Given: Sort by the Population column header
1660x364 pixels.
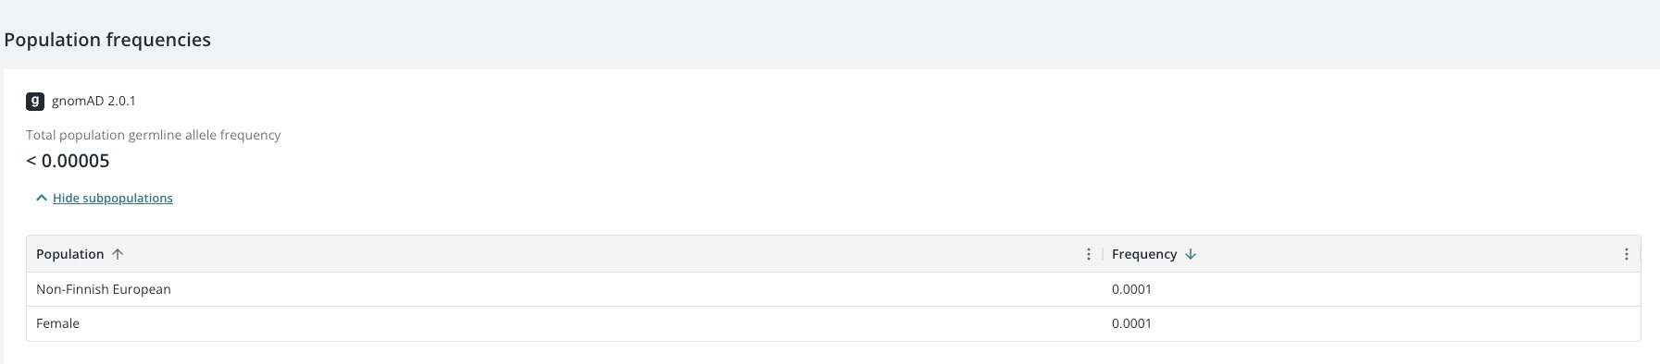Looking at the screenshot, I should click(x=70, y=254).
